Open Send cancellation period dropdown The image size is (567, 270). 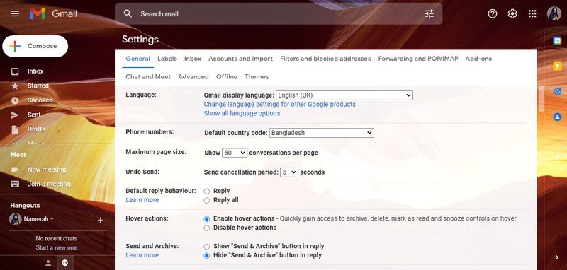(289, 172)
